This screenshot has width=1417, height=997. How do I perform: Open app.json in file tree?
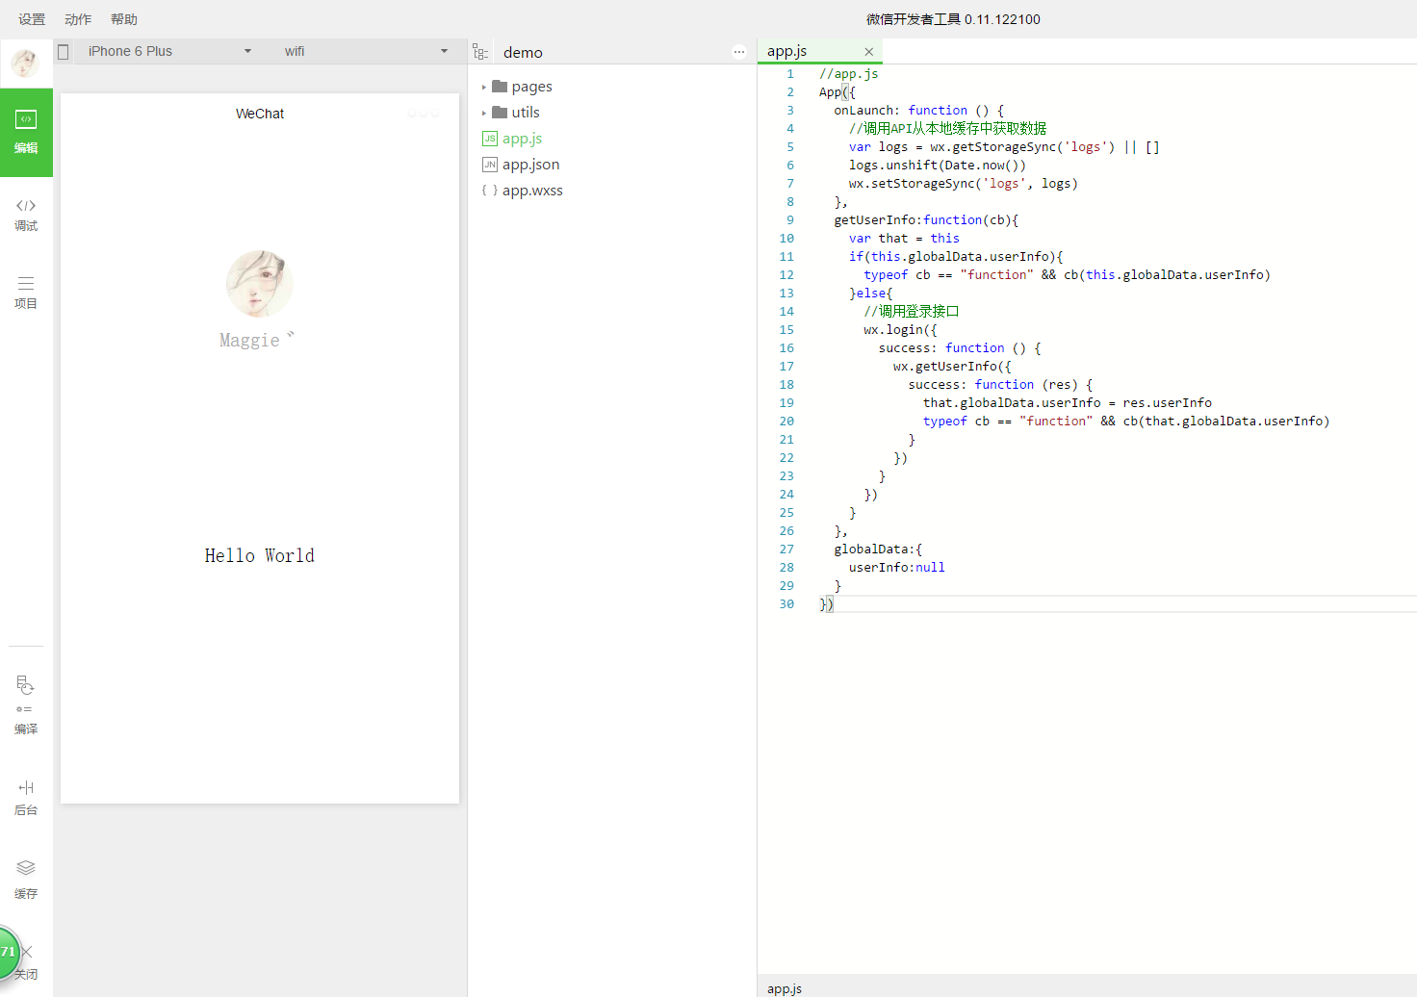[x=530, y=165]
